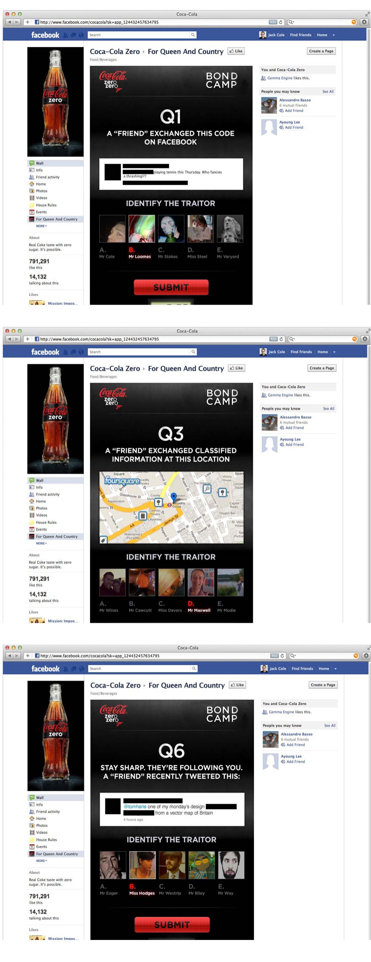This screenshot has height=962, width=371.
Task: Click Safari back arrow in Q1 window
Action: (9, 22)
